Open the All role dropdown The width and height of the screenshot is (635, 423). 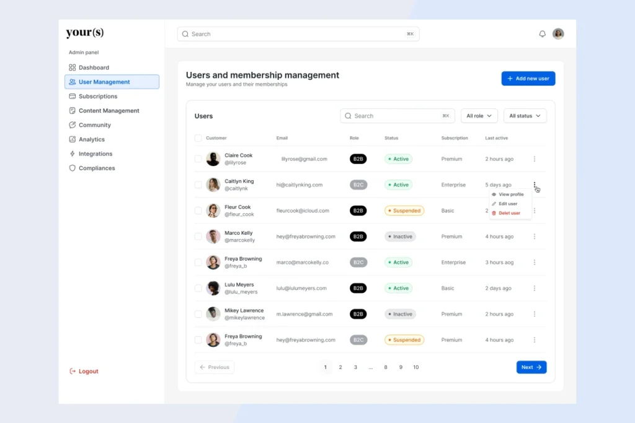click(479, 115)
